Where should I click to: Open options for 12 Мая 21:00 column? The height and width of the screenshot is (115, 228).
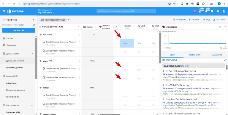pos(132,27)
